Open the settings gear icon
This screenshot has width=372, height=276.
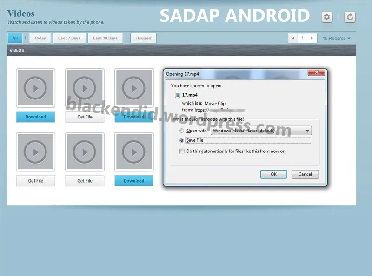point(327,17)
